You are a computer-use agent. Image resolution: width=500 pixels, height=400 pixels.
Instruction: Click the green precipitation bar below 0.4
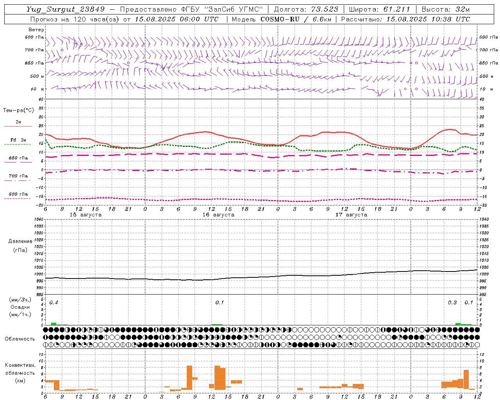click(54, 324)
